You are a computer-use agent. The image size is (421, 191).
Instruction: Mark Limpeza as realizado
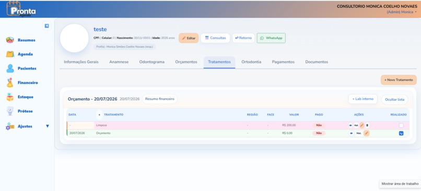[401, 125]
